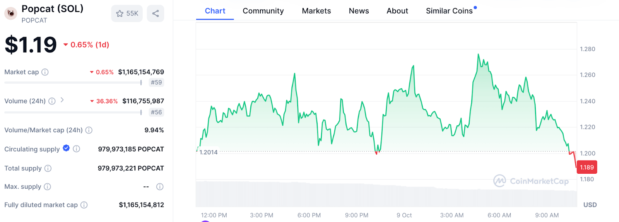Screen dimensions: 619x222
Task: Click the USD currency label on chart
Action: [590, 205]
